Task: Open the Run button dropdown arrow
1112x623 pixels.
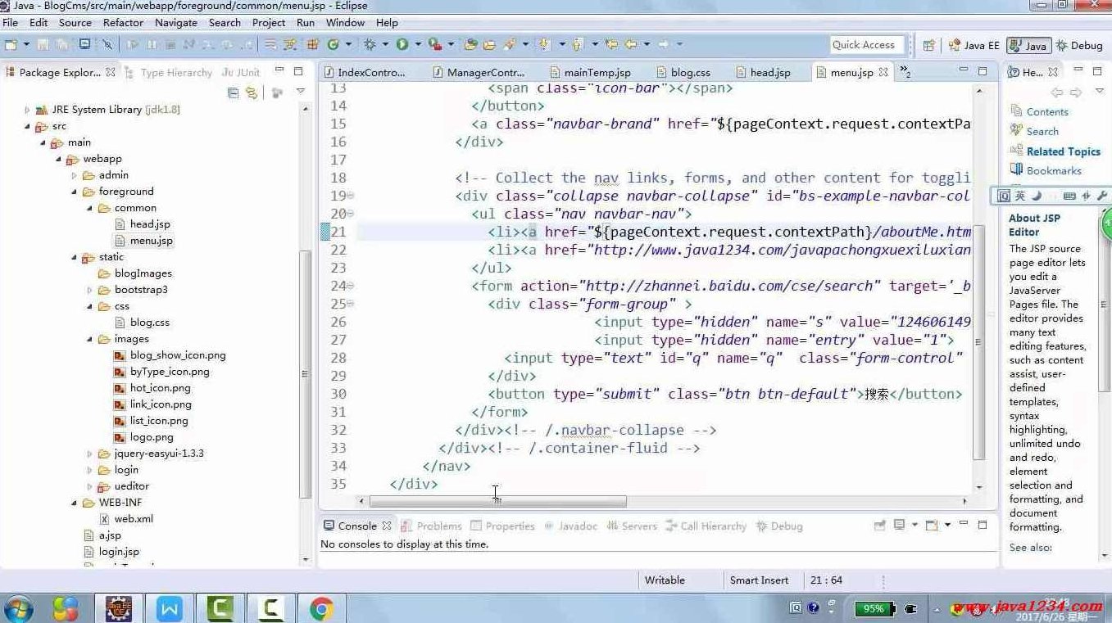Action: coord(417,44)
